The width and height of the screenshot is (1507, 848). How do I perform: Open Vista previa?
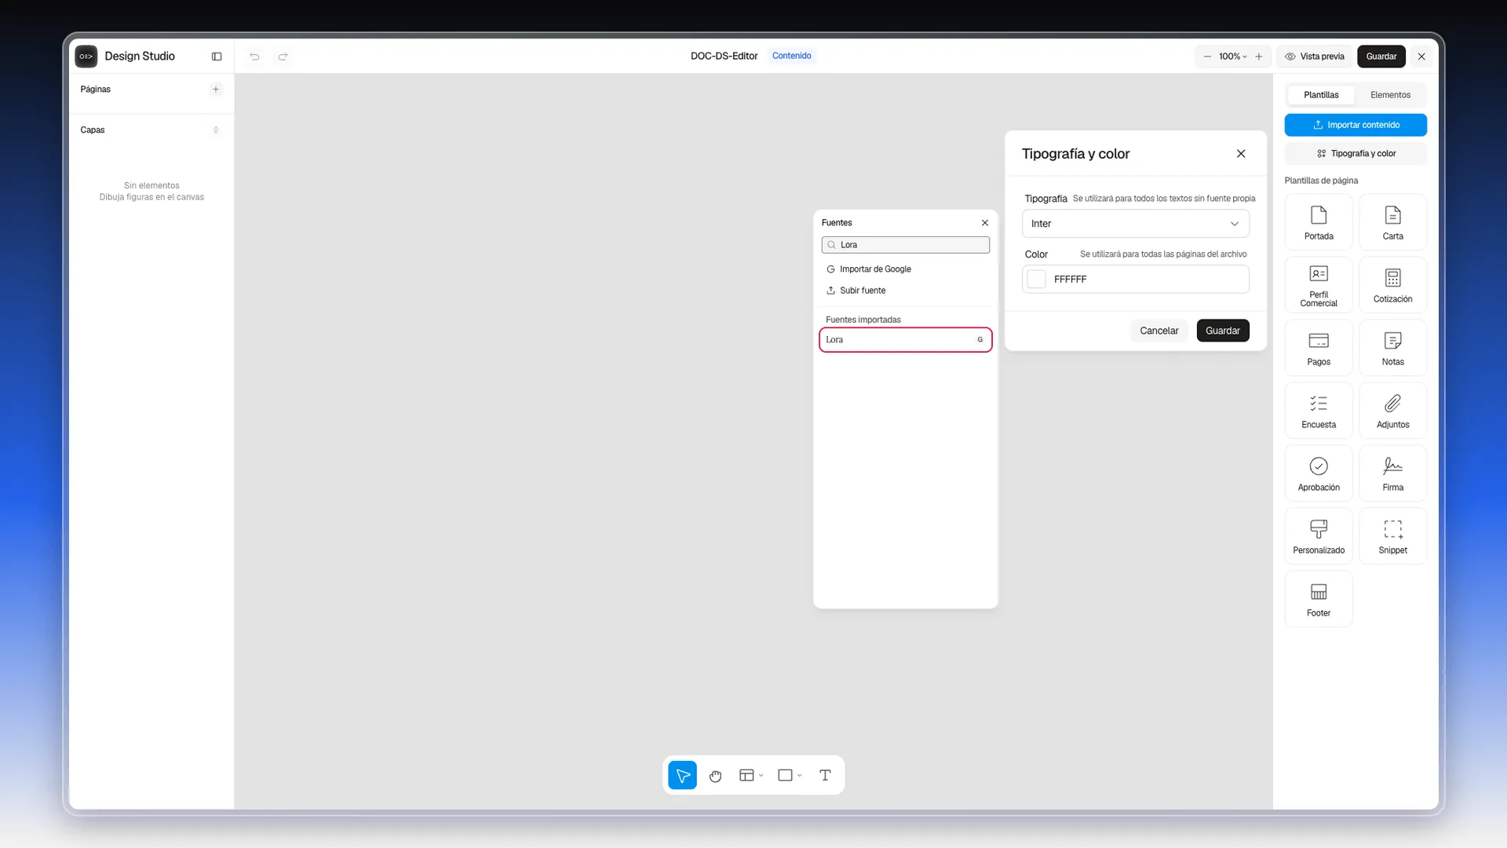(1315, 57)
